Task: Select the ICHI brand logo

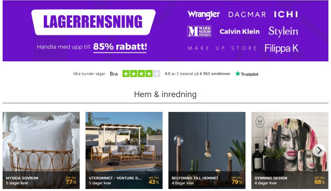Action: (x=286, y=14)
